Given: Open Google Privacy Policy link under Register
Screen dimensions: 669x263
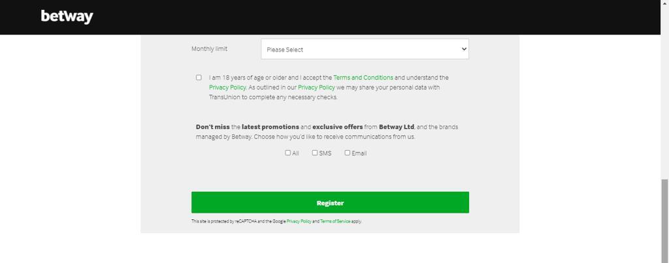Looking at the screenshot, I should [x=299, y=222].
